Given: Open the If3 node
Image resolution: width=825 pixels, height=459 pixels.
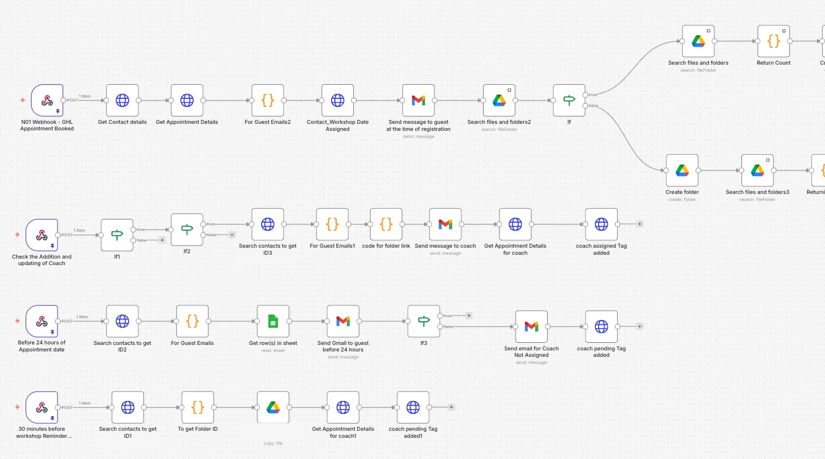Looking at the screenshot, I should pos(424,321).
